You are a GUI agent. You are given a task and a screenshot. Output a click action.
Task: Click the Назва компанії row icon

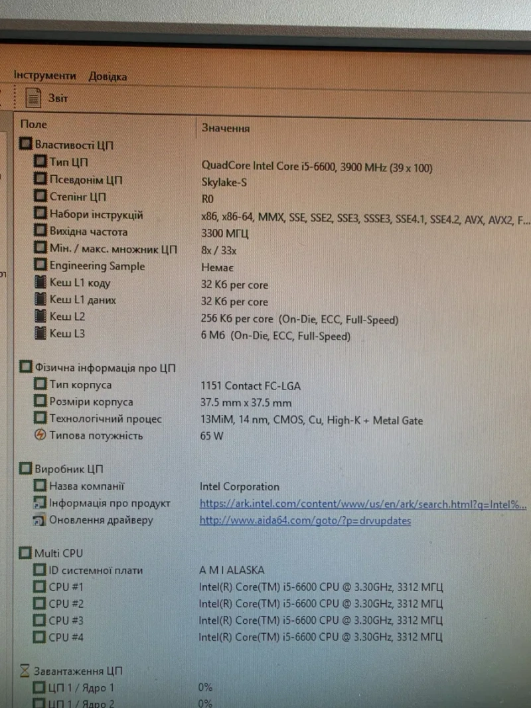[40, 486]
